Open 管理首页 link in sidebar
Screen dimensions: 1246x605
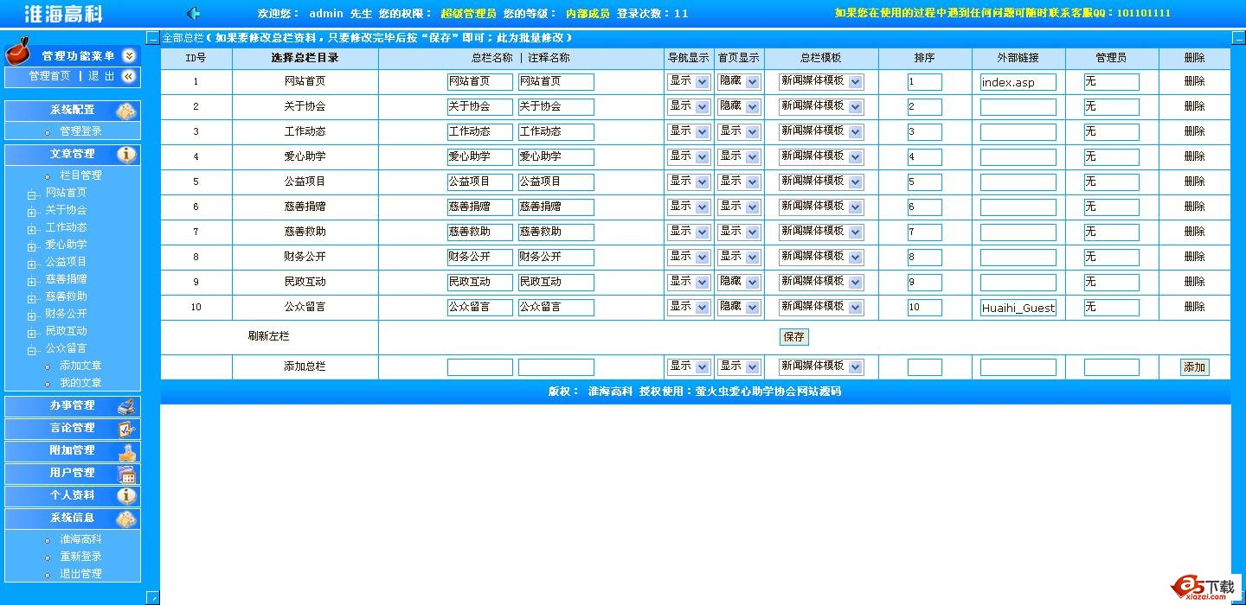tap(49, 76)
